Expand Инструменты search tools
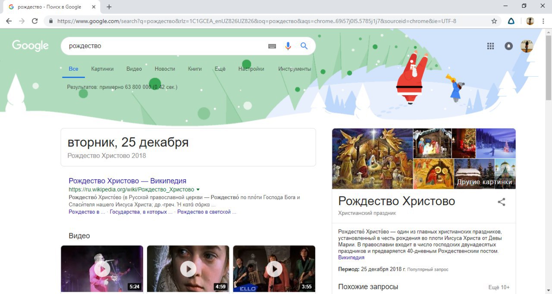The image size is (552, 294). (x=295, y=69)
